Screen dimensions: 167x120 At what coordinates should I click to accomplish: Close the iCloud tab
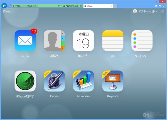[111, 6]
